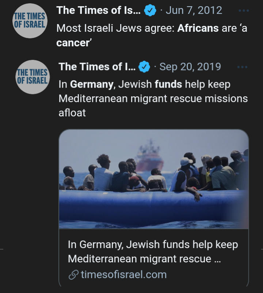
Task: Click the Jun 7, 2012 timestamp
Action: [194, 10]
